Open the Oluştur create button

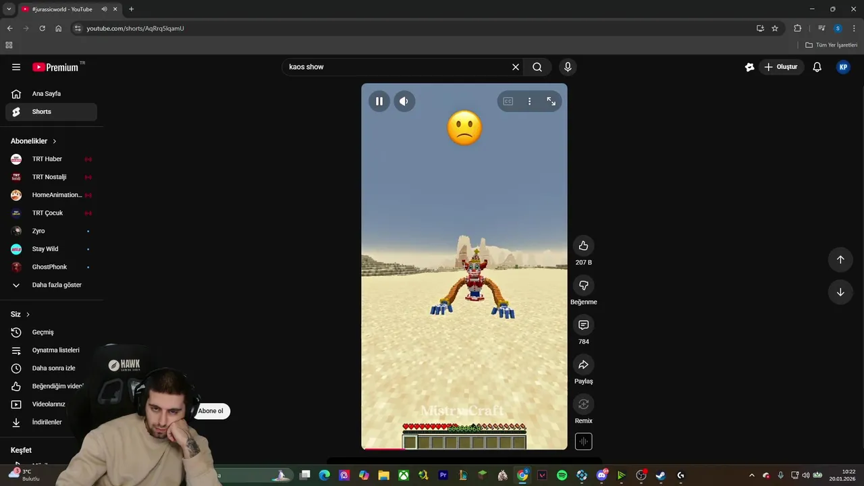click(x=780, y=67)
